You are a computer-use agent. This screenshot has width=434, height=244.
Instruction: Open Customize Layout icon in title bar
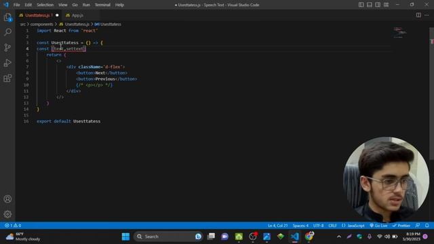click(386, 5)
